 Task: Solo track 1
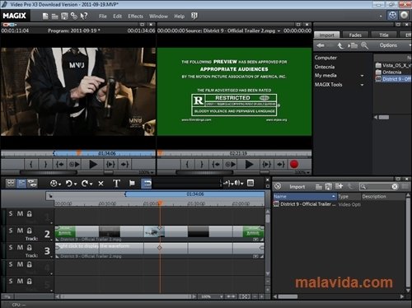coord(11,213)
